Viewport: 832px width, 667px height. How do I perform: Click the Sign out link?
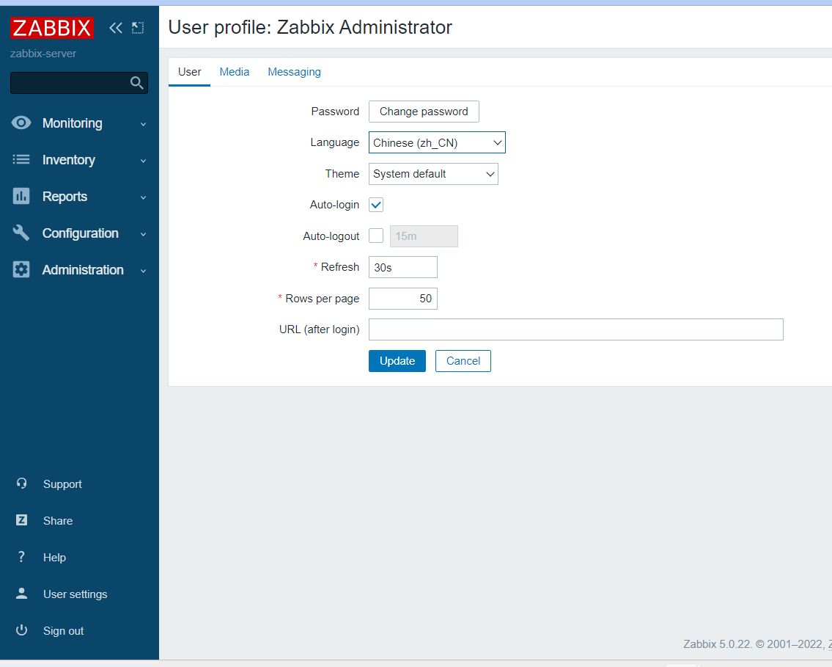[64, 631]
